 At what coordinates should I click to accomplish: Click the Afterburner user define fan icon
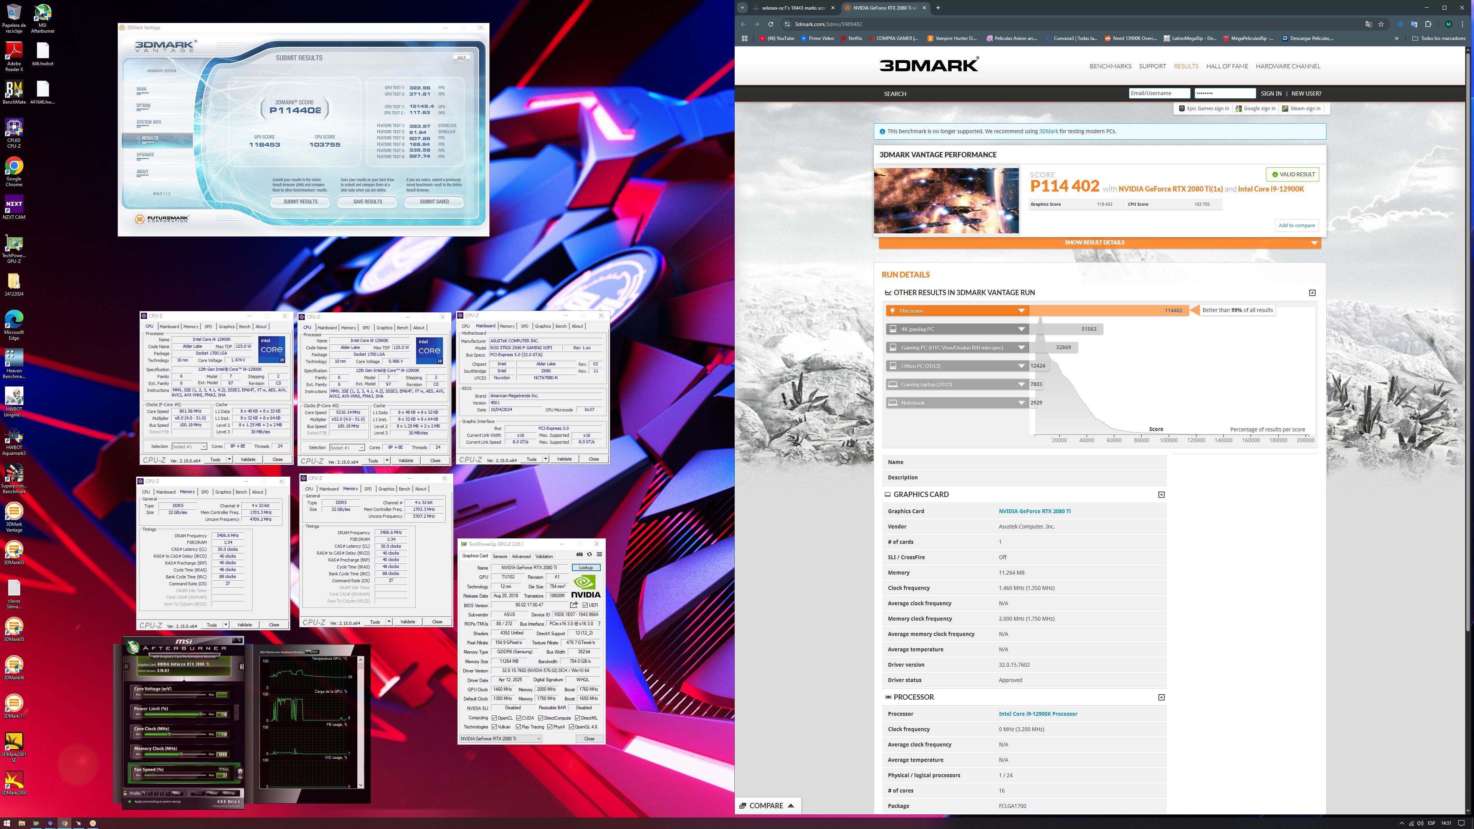point(240,773)
